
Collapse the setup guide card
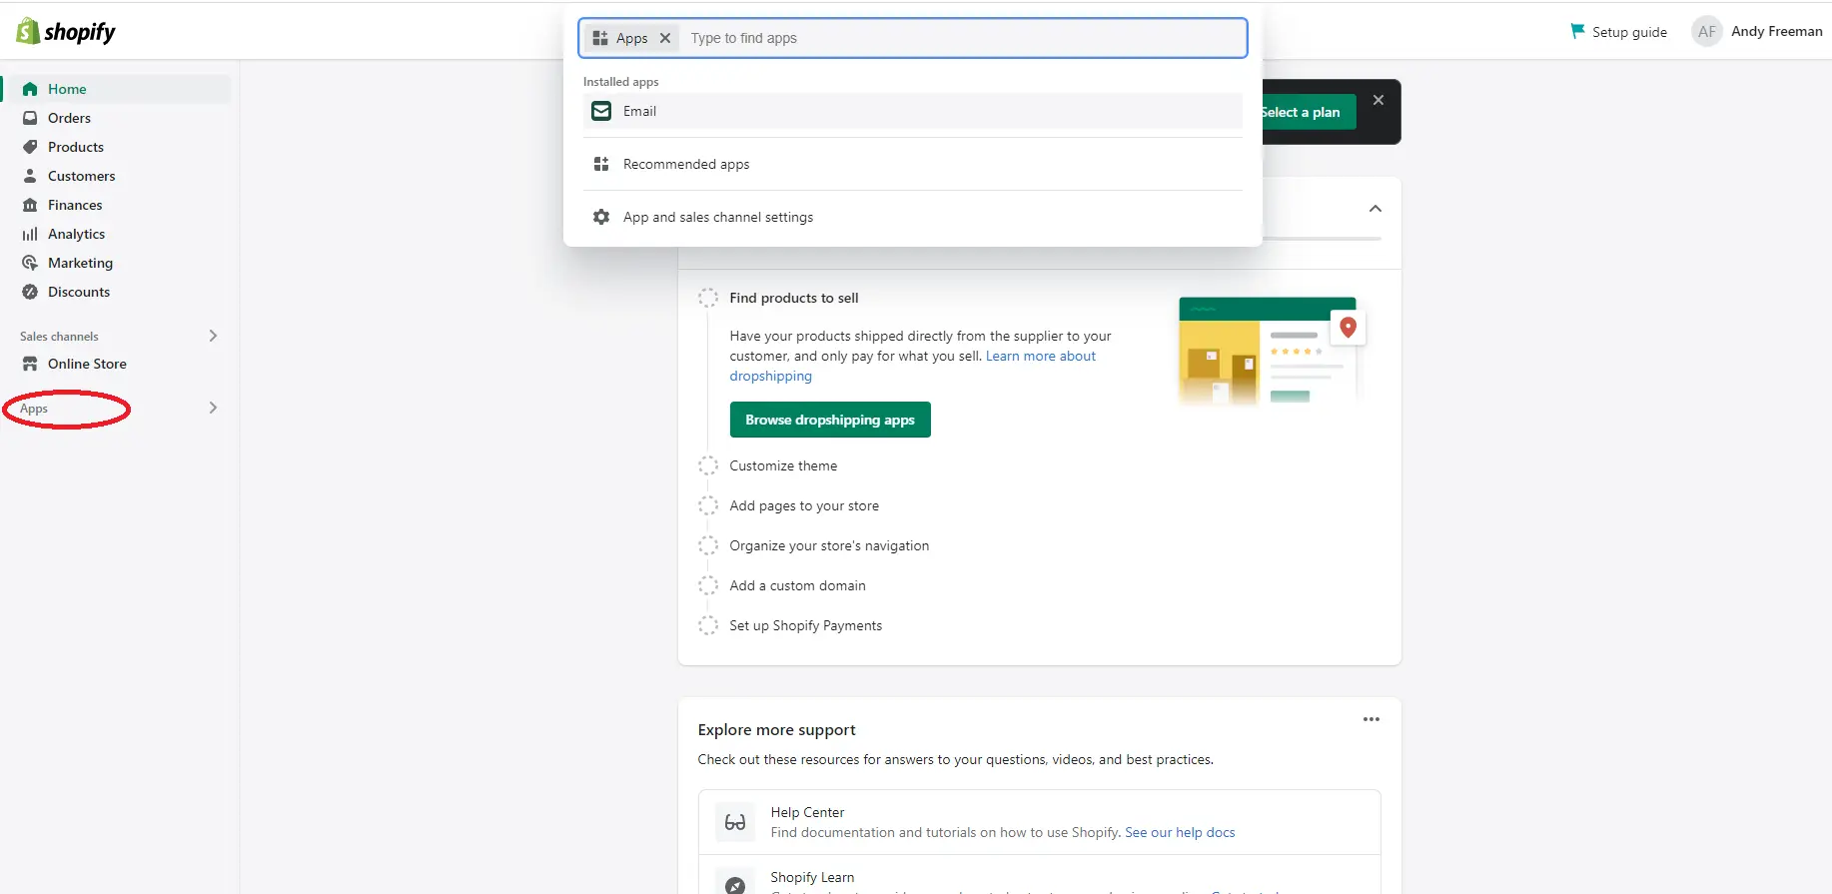click(1375, 209)
